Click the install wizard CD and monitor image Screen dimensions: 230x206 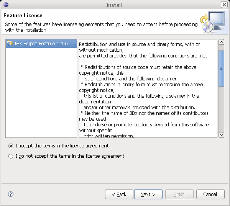tap(212, 22)
